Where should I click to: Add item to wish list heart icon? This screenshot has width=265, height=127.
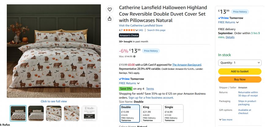pyautogui.click(x=110, y=9)
